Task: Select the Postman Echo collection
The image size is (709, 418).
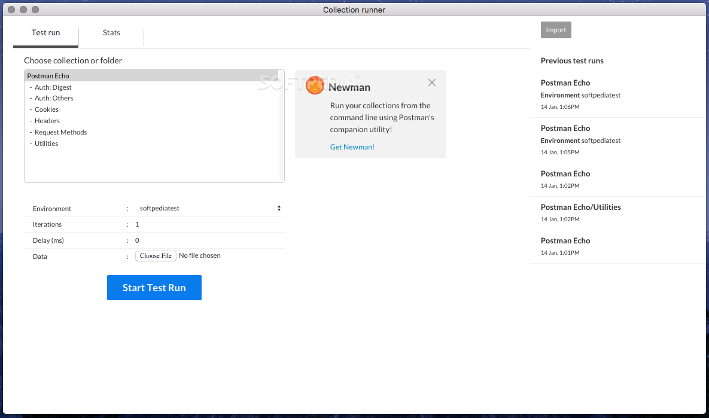Action: coord(152,76)
